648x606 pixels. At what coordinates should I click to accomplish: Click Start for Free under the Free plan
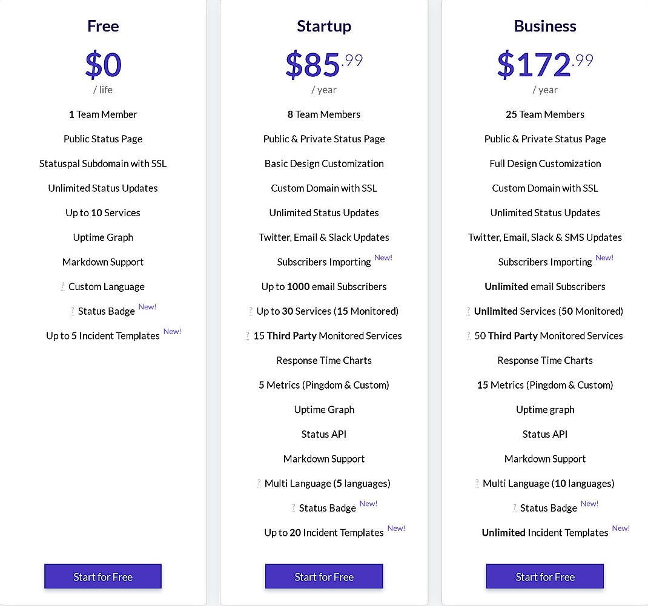[x=102, y=576]
